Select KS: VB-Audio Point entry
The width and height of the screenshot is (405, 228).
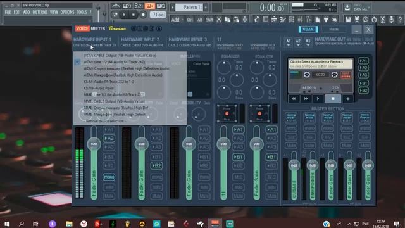coord(99,88)
